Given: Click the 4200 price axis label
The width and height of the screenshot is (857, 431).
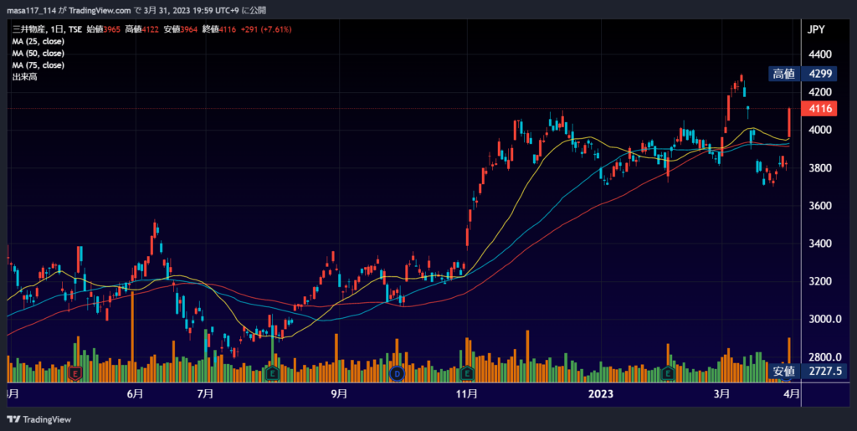Looking at the screenshot, I should (820, 92).
